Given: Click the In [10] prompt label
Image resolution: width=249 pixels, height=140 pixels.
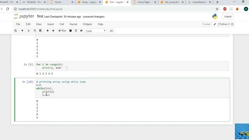Looking at the screenshot, I should pos(28,82).
